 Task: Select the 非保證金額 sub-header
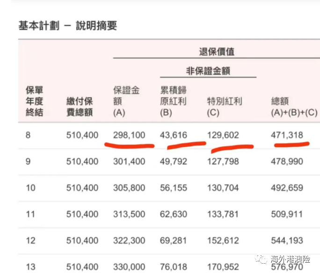point(208,71)
